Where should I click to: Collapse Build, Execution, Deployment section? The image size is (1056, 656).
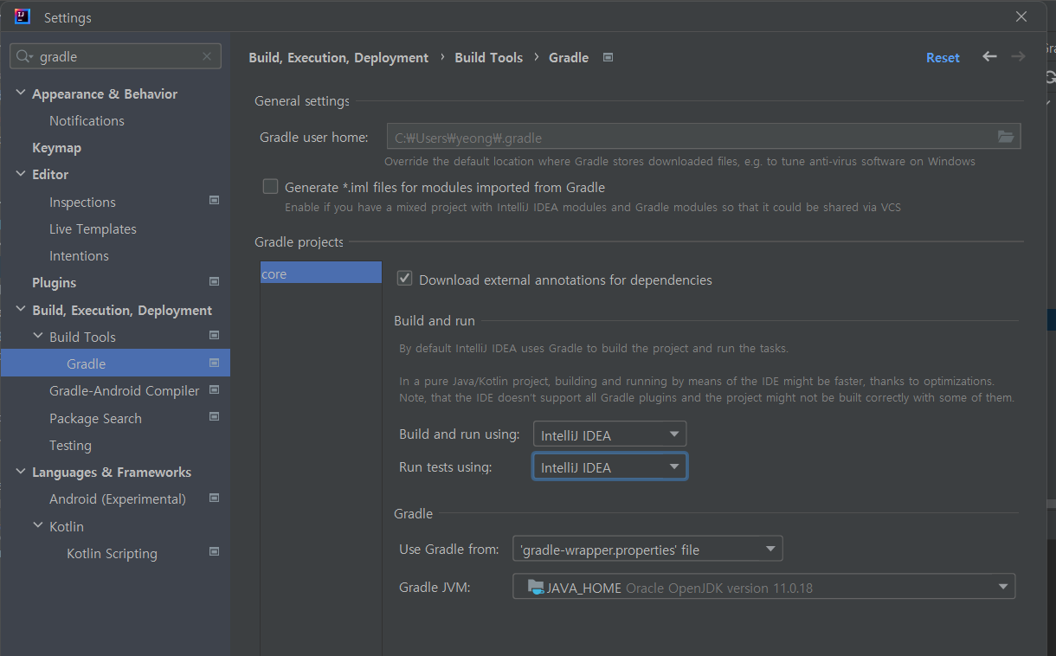(21, 310)
